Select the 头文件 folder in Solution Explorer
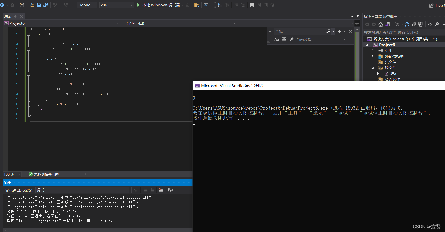Image resolution: width=445 pixels, height=232 pixels. (390, 62)
